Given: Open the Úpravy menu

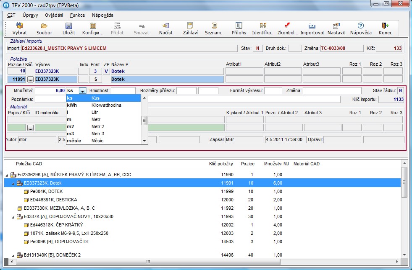Looking at the screenshot, I should point(30,15).
